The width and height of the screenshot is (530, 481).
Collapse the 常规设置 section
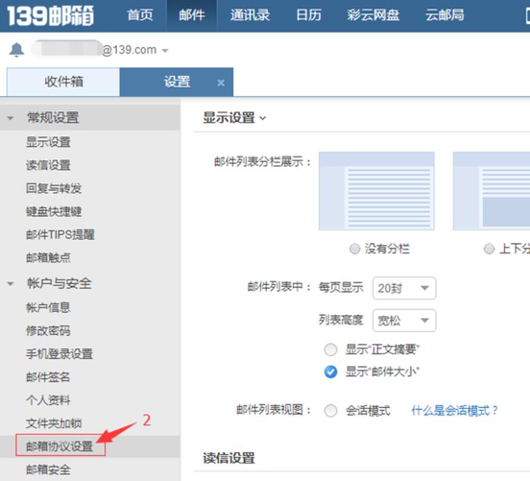tap(10, 118)
